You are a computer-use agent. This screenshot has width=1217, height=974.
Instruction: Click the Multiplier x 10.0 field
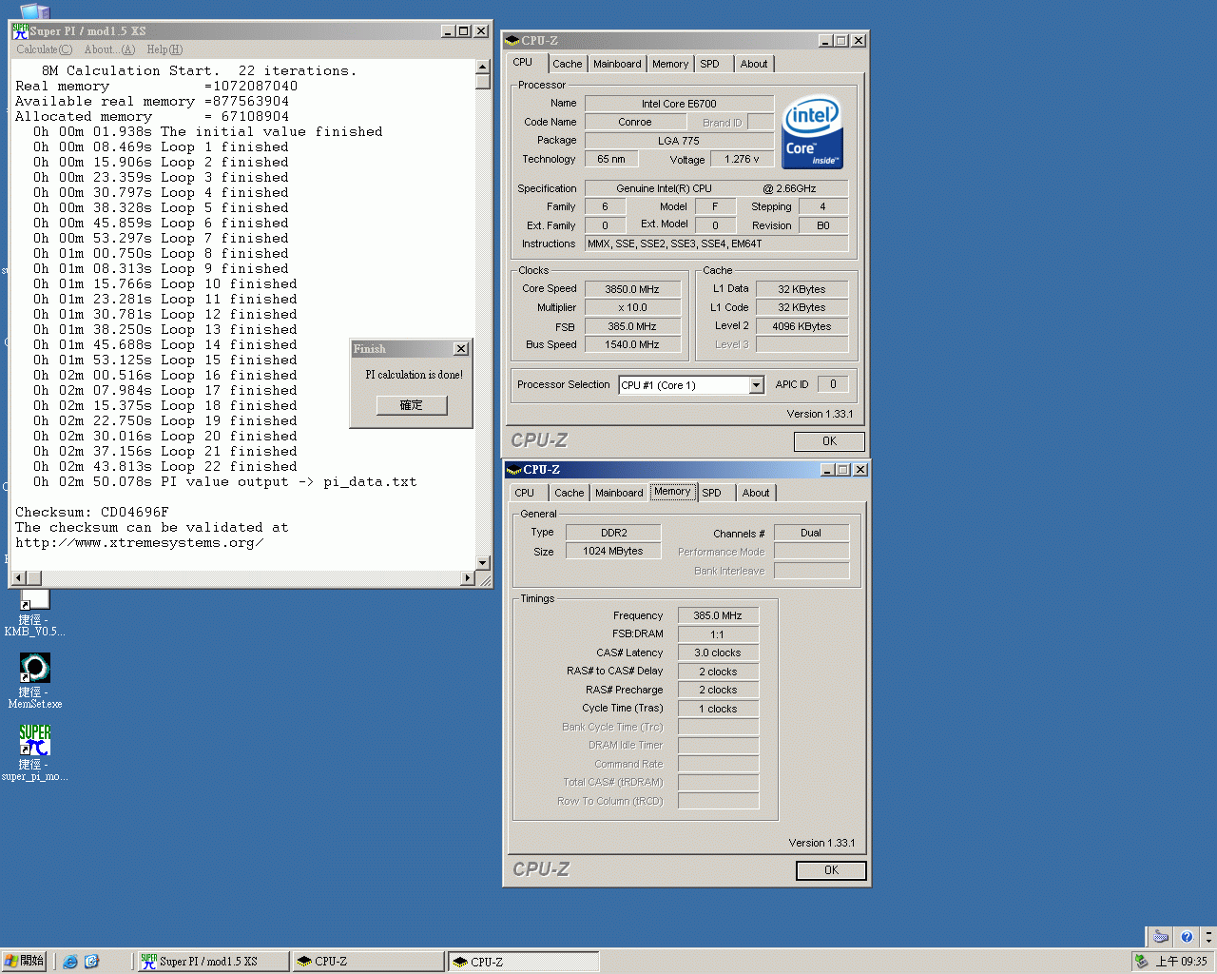(x=632, y=307)
